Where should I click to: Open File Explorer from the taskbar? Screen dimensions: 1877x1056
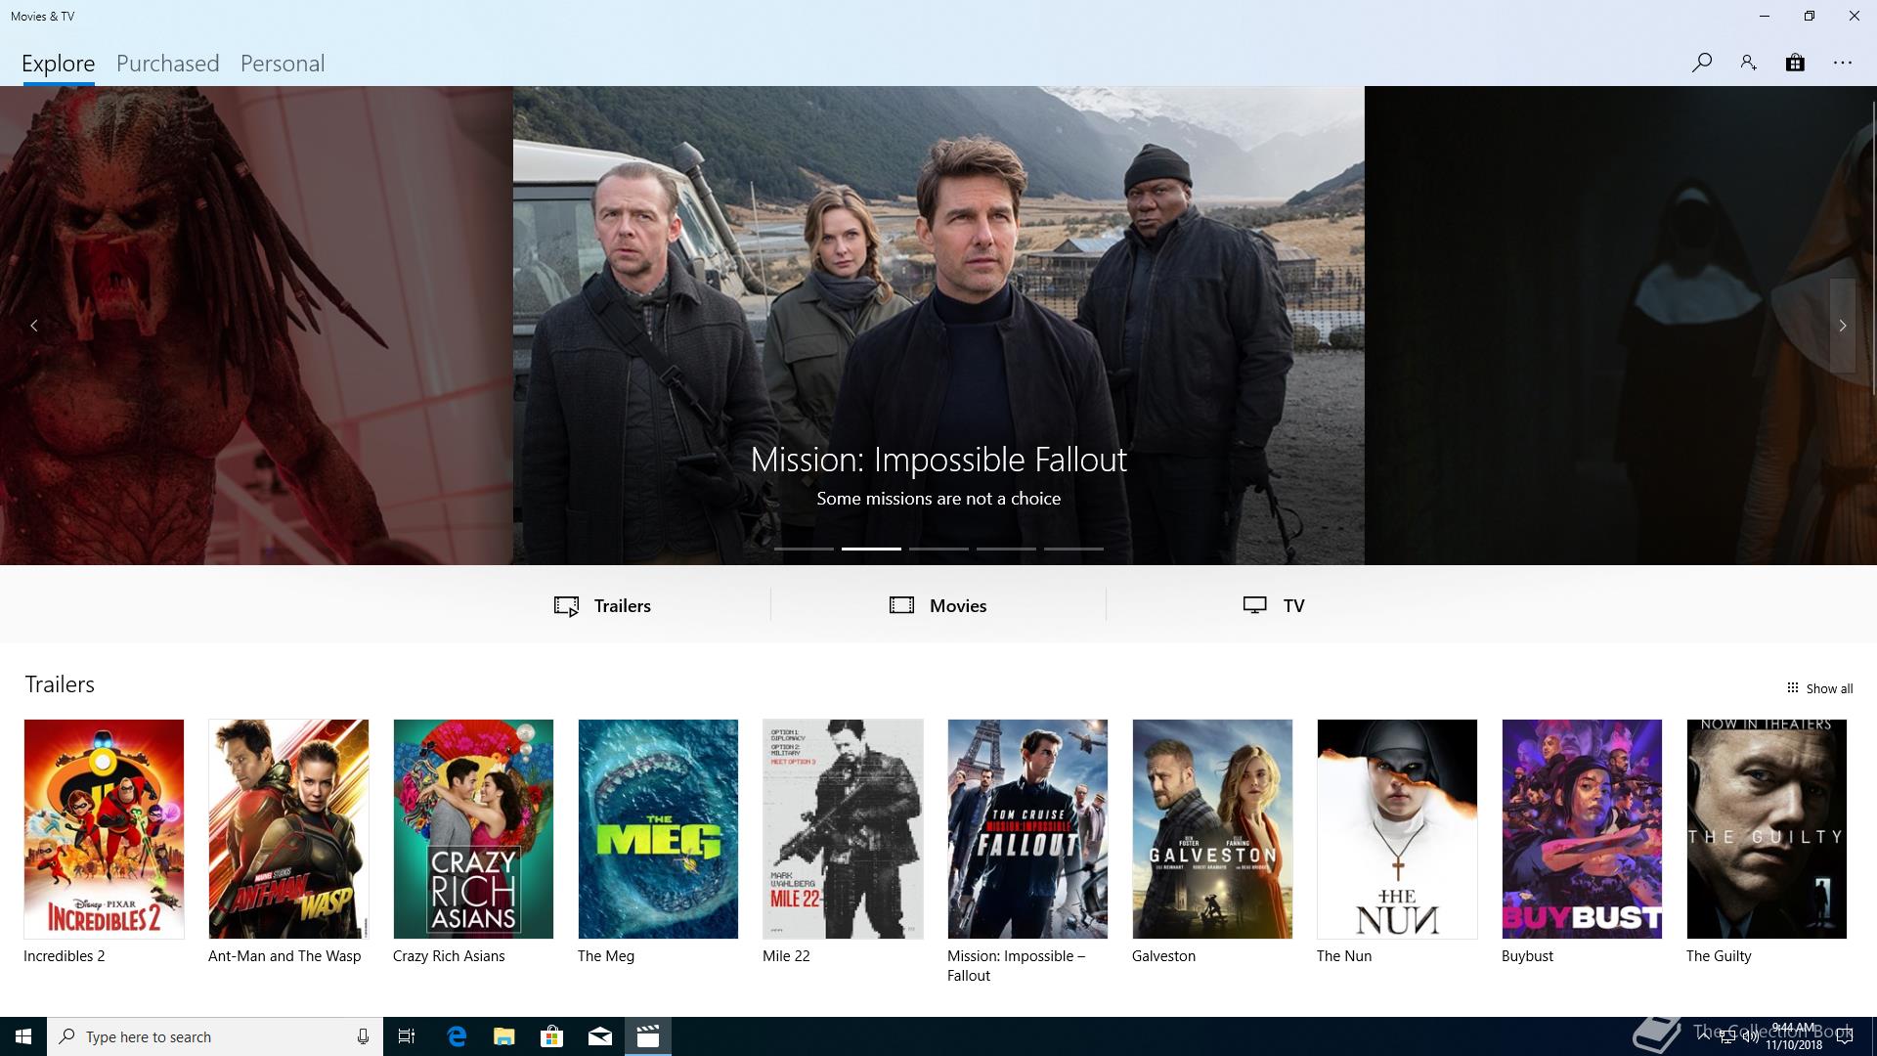503,1036
